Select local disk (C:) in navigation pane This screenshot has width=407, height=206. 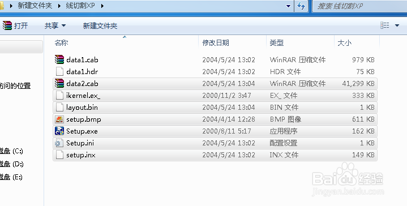coord(11,151)
